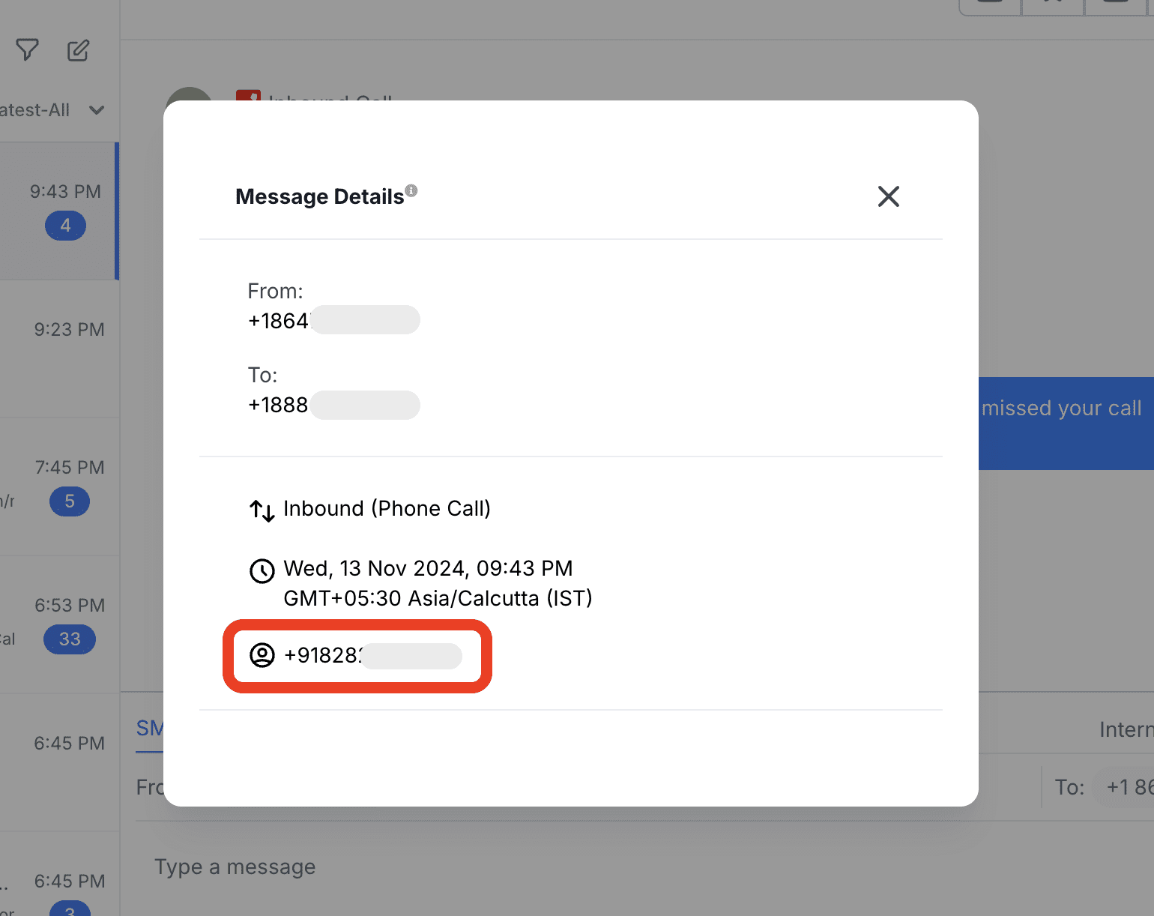Screen dimensions: 1154x916
Task: Click the unread badge showing 4
Action: click(66, 226)
